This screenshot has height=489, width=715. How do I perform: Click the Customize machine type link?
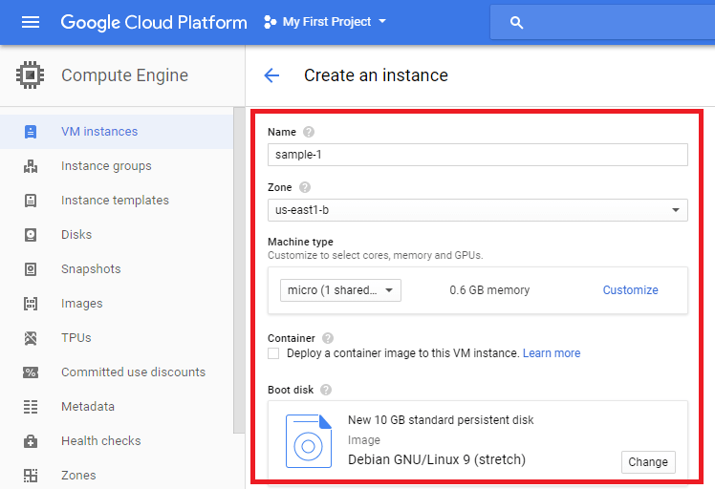(630, 289)
